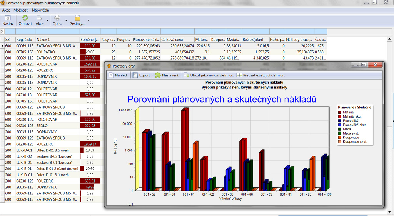Open Nastavení in the graph toolbar
This screenshot has height=216, width=394.
(168, 75)
